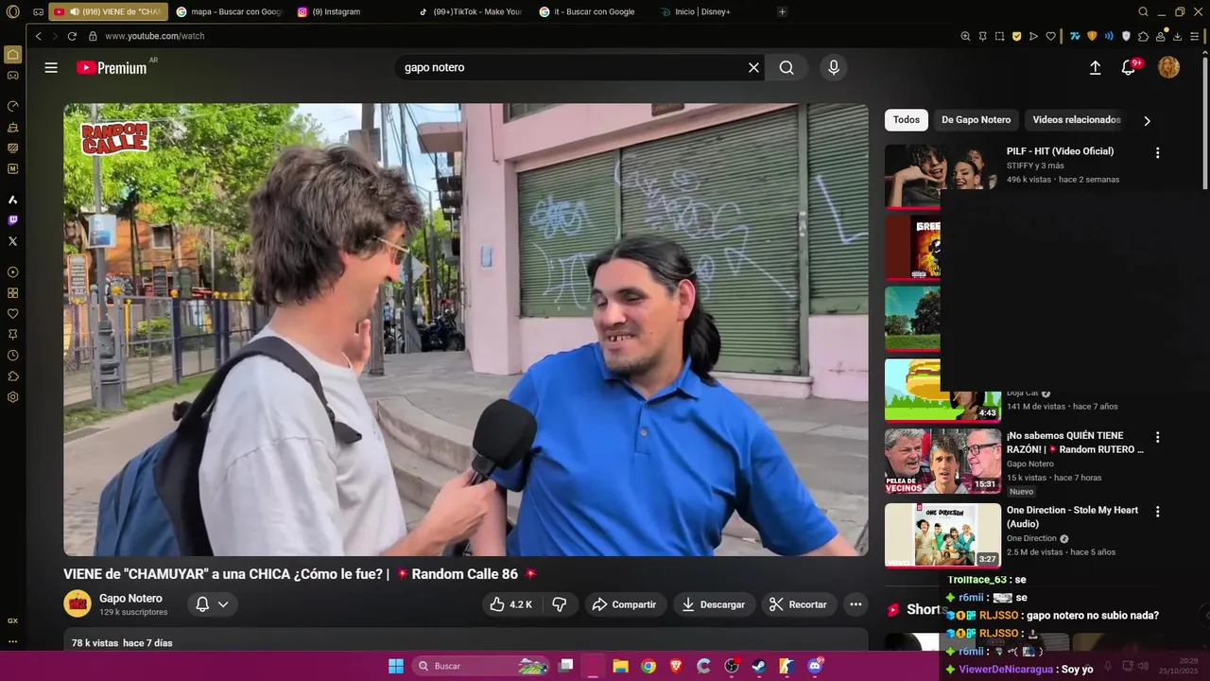Screen dimensions: 1210x681
Task: Open One Direction - Stole My Heart thumbnail
Action: [x=942, y=535]
